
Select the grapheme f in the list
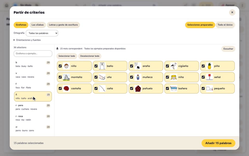[33, 86]
